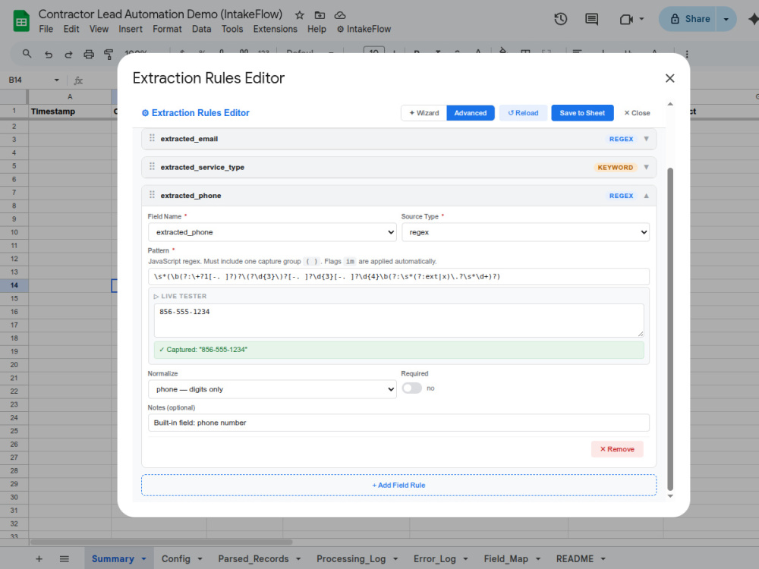Viewport: 759px width, 569px height.
Task: Select the paint format tool
Action: (x=109, y=54)
